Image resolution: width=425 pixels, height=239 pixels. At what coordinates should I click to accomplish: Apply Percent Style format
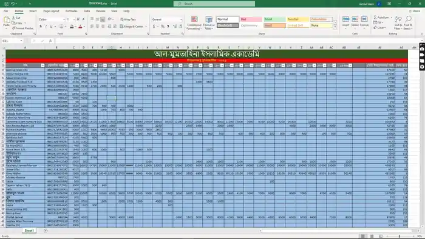point(162,26)
